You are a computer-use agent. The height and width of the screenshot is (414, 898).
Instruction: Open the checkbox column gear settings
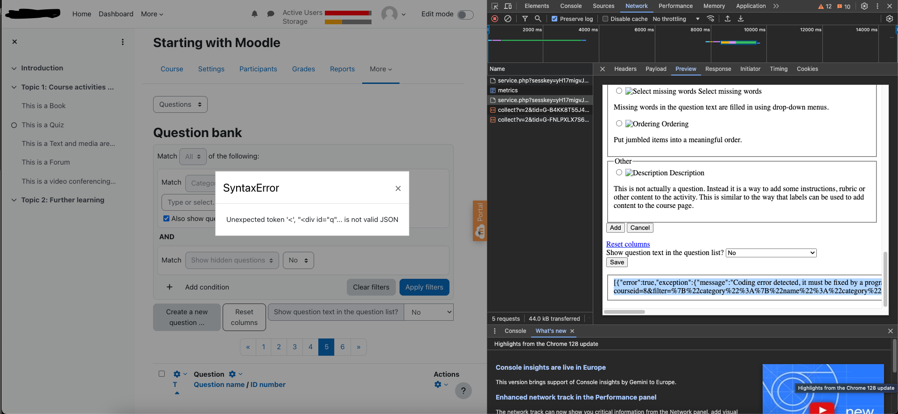click(x=180, y=374)
